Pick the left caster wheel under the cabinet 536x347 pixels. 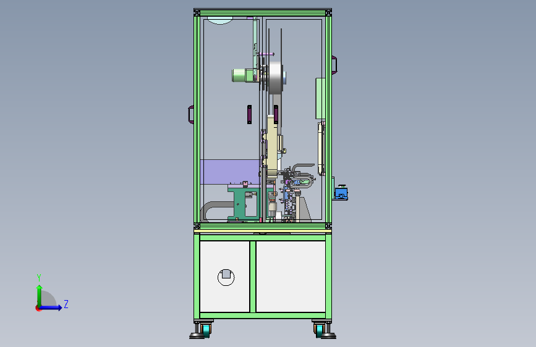pos(206,330)
